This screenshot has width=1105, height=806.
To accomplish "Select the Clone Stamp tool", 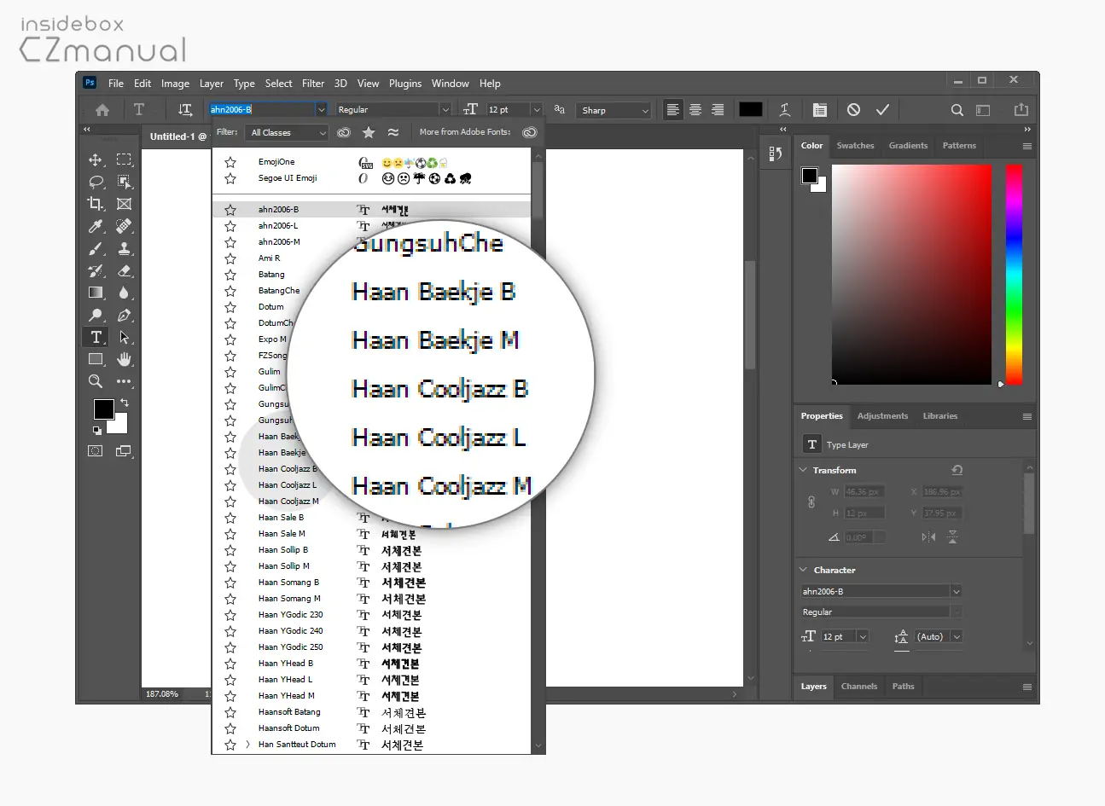I will click(x=125, y=248).
